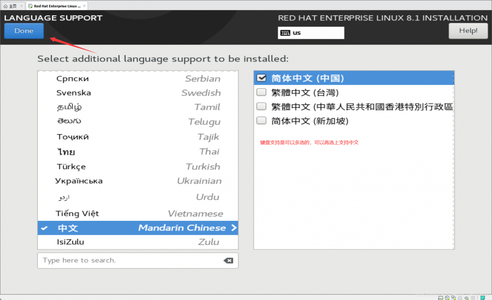The image size is (492, 300).
Task: Select IsiZulu in the language list
Action: [138, 242]
